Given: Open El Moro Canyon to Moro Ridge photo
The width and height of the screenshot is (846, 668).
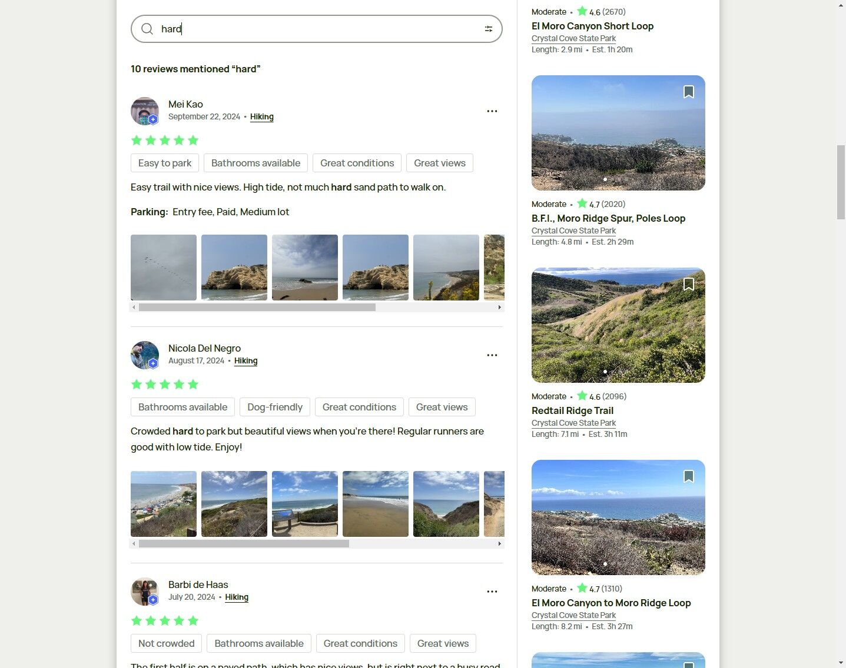Looking at the screenshot, I should click(x=618, y=517).
